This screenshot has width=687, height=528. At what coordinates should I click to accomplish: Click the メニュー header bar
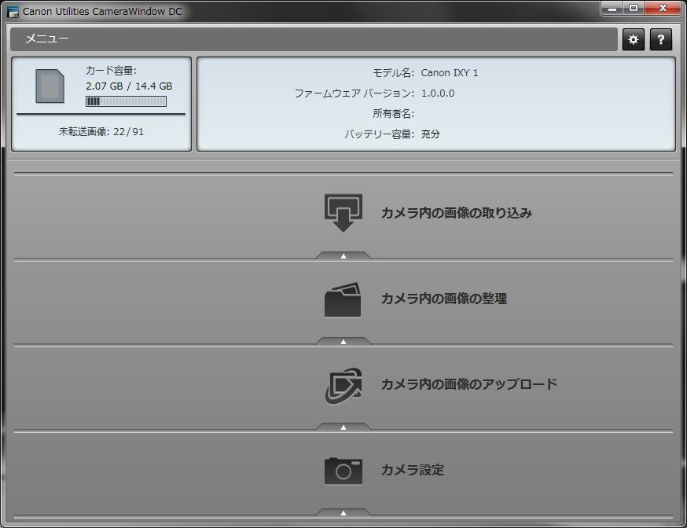point(314,39)
